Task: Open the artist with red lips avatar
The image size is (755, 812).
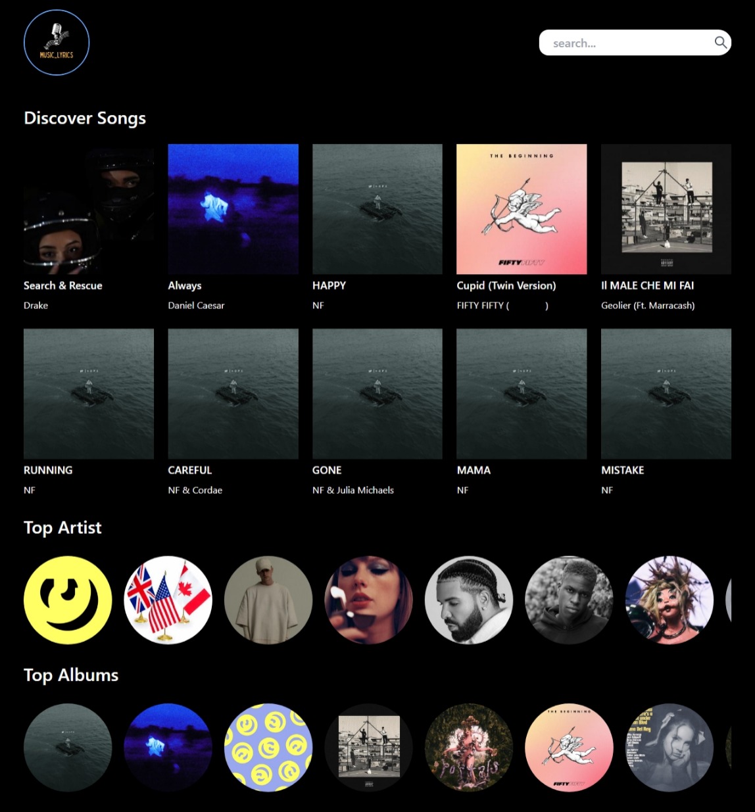Action: (368, 600)
